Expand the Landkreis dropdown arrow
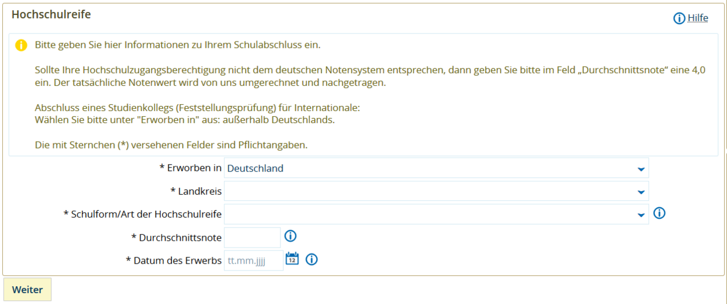Screen dimensions: 727x304 640,192
